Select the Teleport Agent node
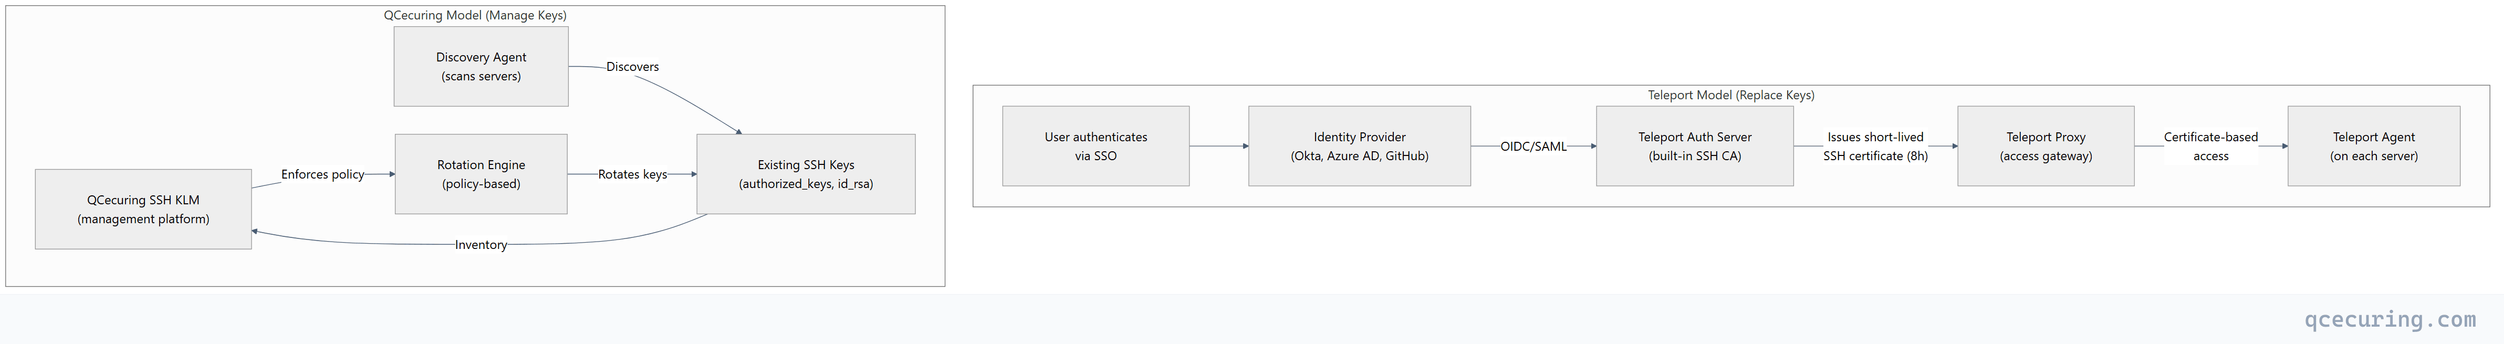 2374,146
